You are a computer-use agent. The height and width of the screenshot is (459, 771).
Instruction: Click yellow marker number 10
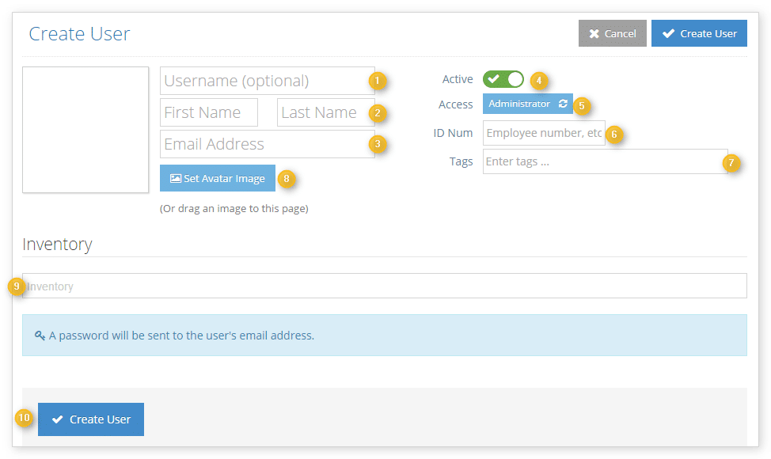click(x=24, y=418)
